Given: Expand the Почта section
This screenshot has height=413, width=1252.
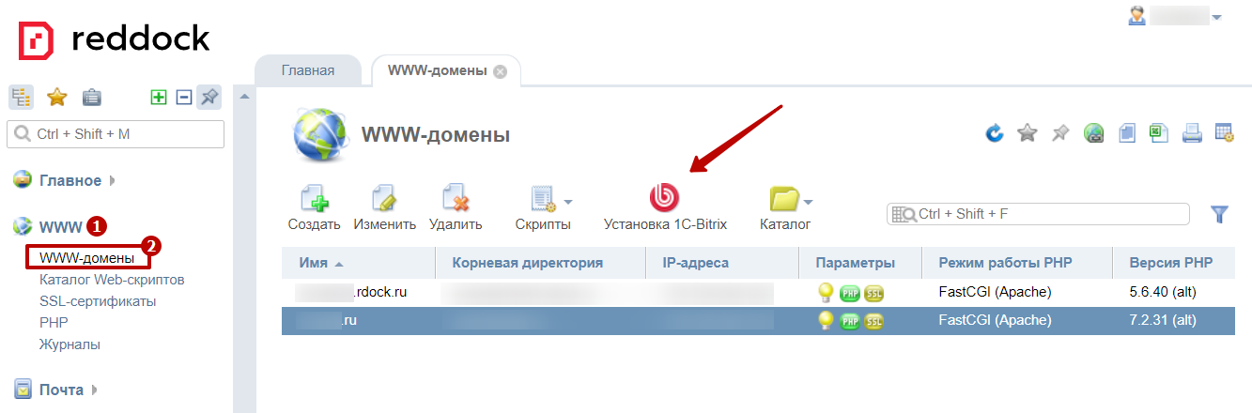Looking at the screenshot, I should pos(60,390).
